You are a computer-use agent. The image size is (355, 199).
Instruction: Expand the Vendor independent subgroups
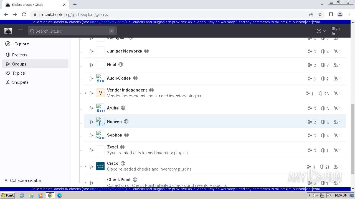[x=85, y=93]
